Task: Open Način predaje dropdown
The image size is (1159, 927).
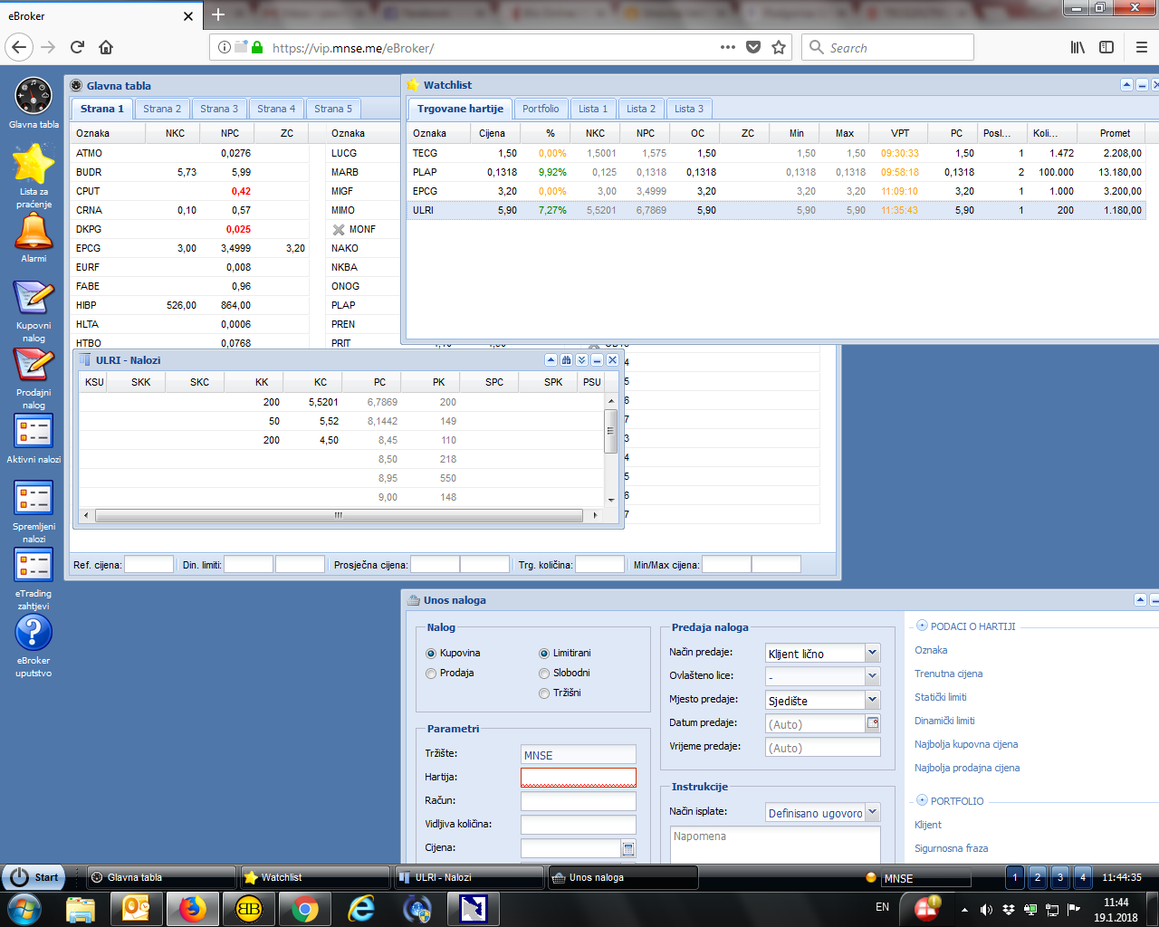Action: coord(872,653)
